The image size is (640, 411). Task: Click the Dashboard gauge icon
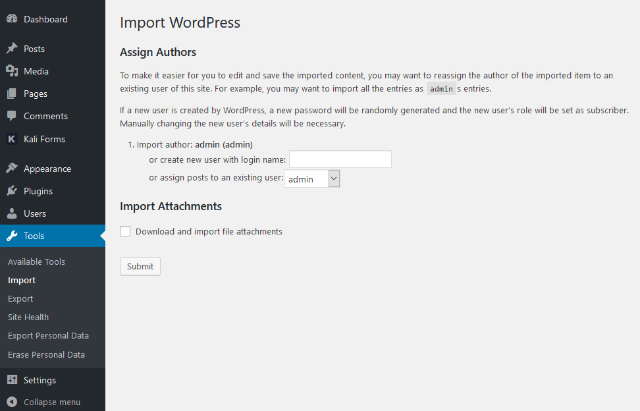[12, 19]
